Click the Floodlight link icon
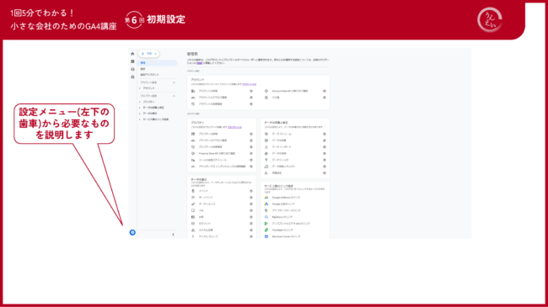Viewport: 548px width, 307px height. pyautogui.click(x=266, y=230)
